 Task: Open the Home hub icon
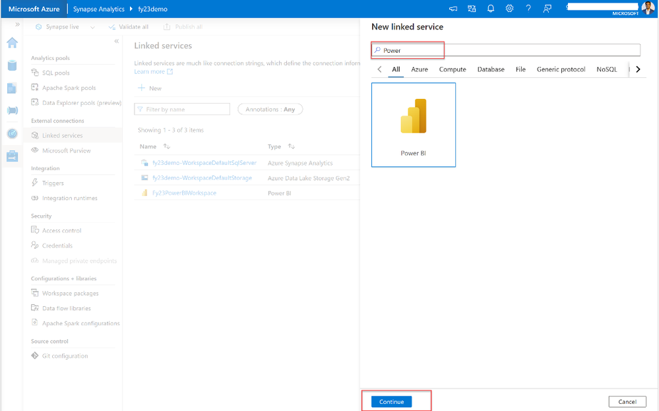click(12, 43)
